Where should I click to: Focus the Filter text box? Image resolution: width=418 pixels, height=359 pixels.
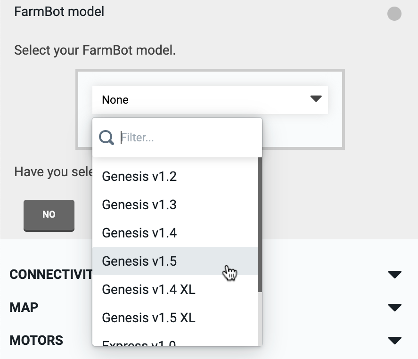pyautogui.click(x=189, y=138)
